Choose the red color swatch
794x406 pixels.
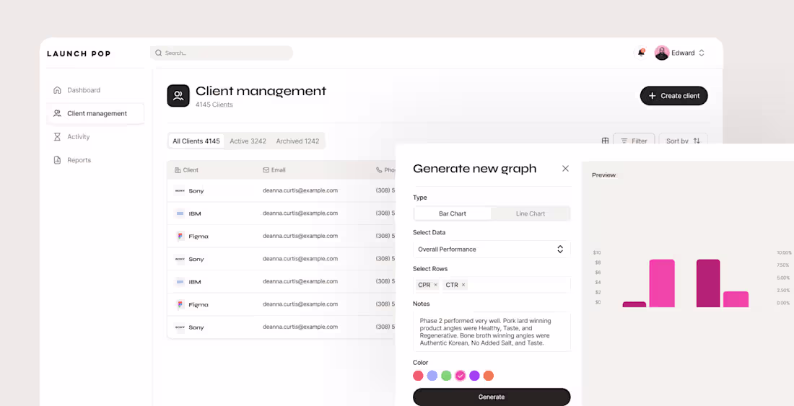point(418,376)
